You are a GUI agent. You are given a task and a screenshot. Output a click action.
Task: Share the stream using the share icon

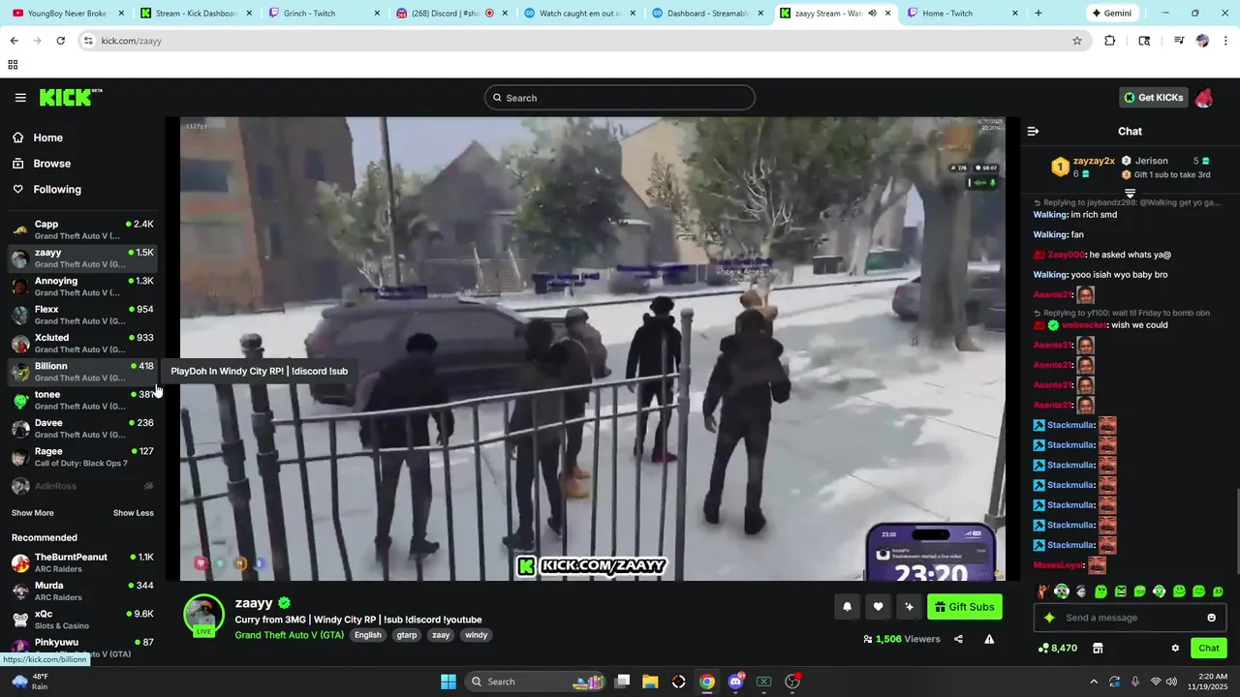[958, 639]
